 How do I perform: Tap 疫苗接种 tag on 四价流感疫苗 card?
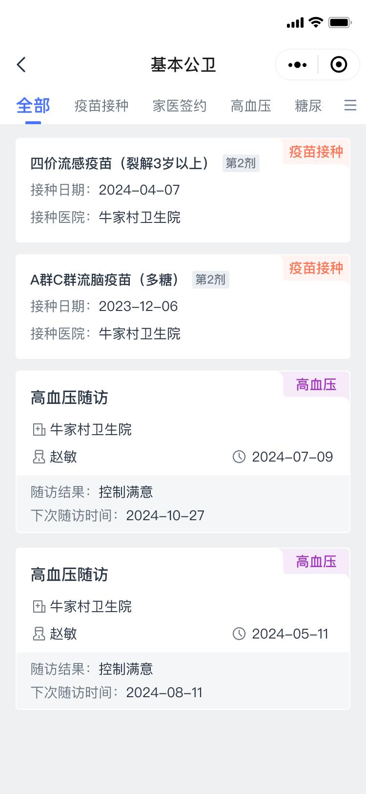tap(316, 152)
